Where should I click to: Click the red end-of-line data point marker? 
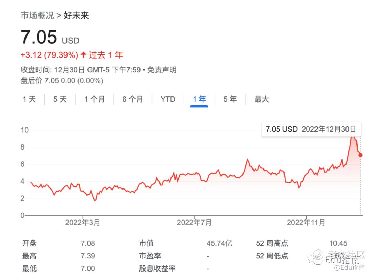coord(360,155)
